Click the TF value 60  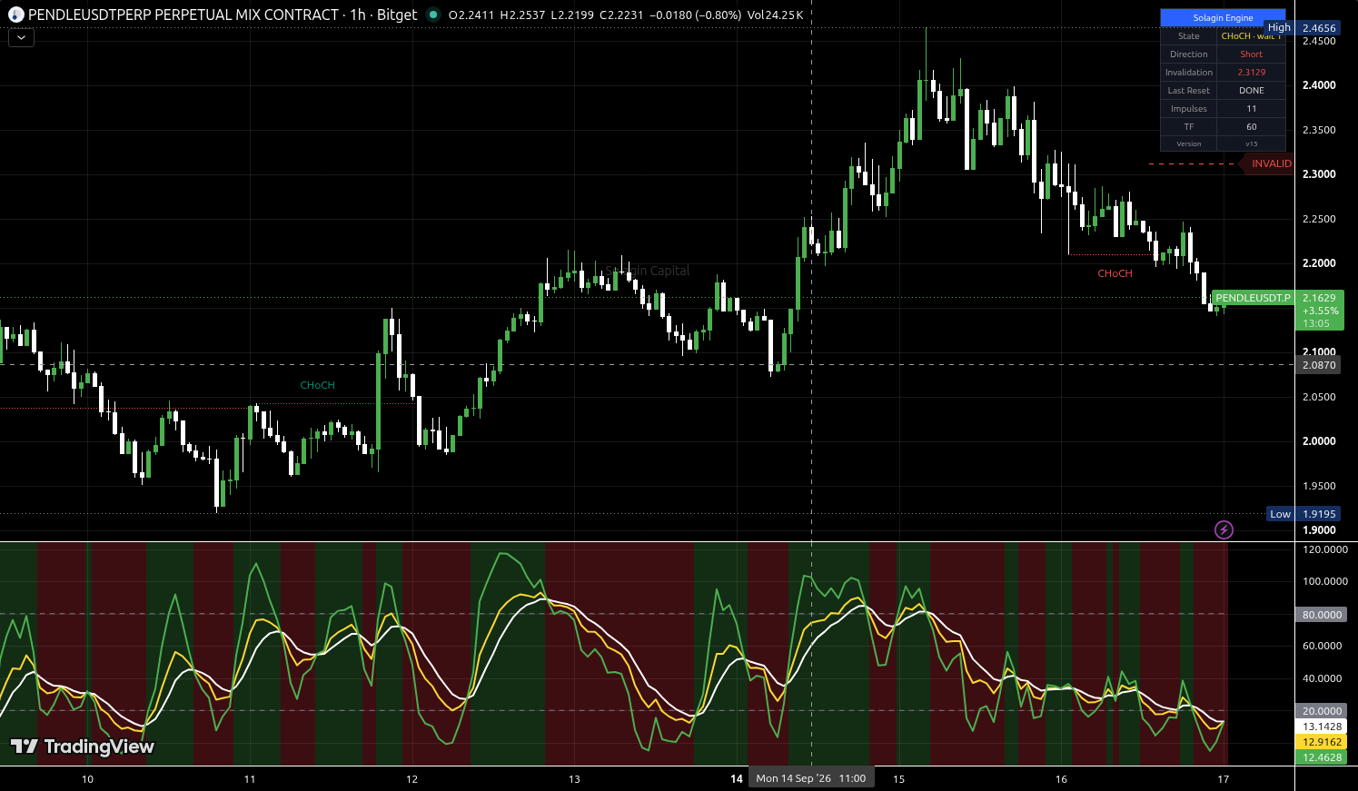point(1251,127)
